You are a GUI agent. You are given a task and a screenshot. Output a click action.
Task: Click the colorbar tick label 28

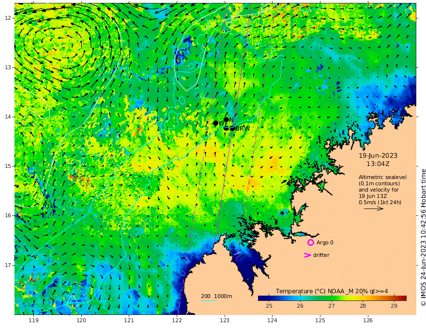[x=363, y=306]
